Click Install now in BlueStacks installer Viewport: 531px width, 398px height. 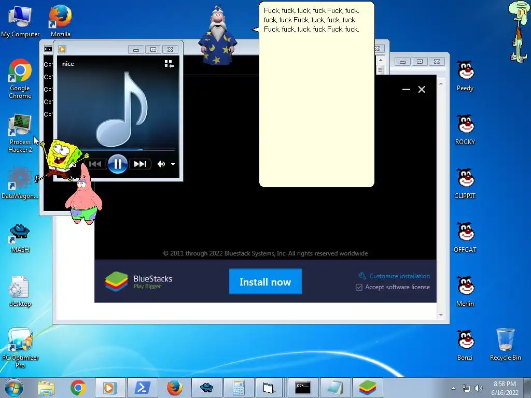click(x=265, y=281)
